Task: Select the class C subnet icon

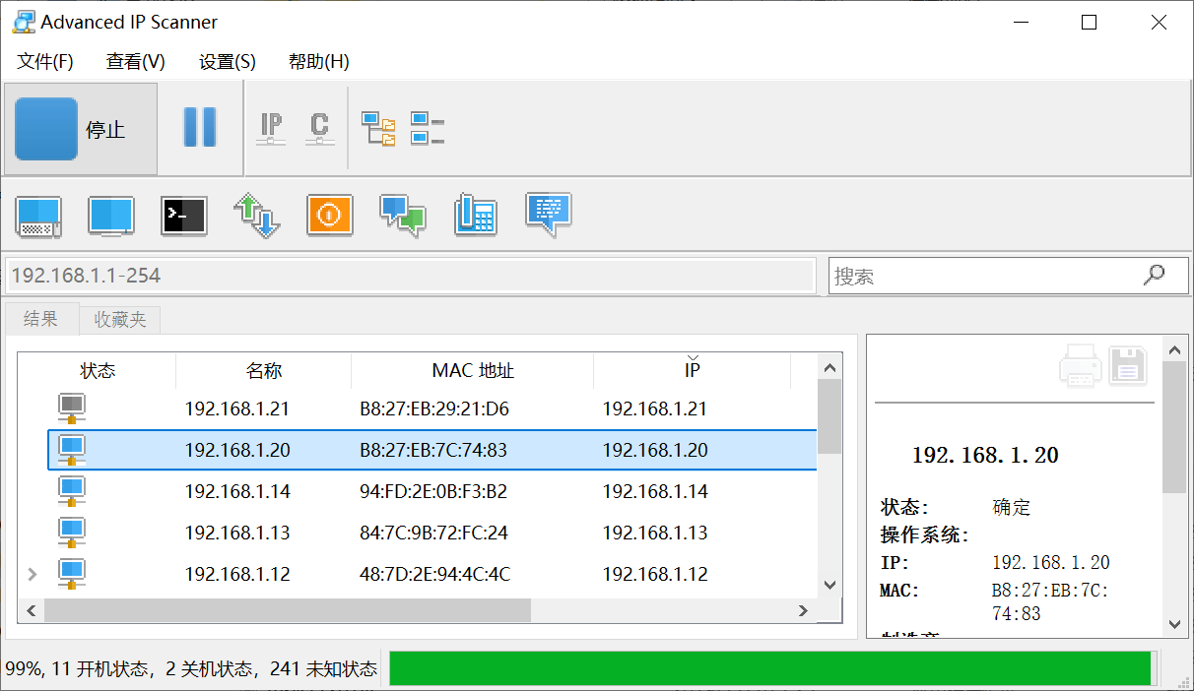Action: click(319, 129)
